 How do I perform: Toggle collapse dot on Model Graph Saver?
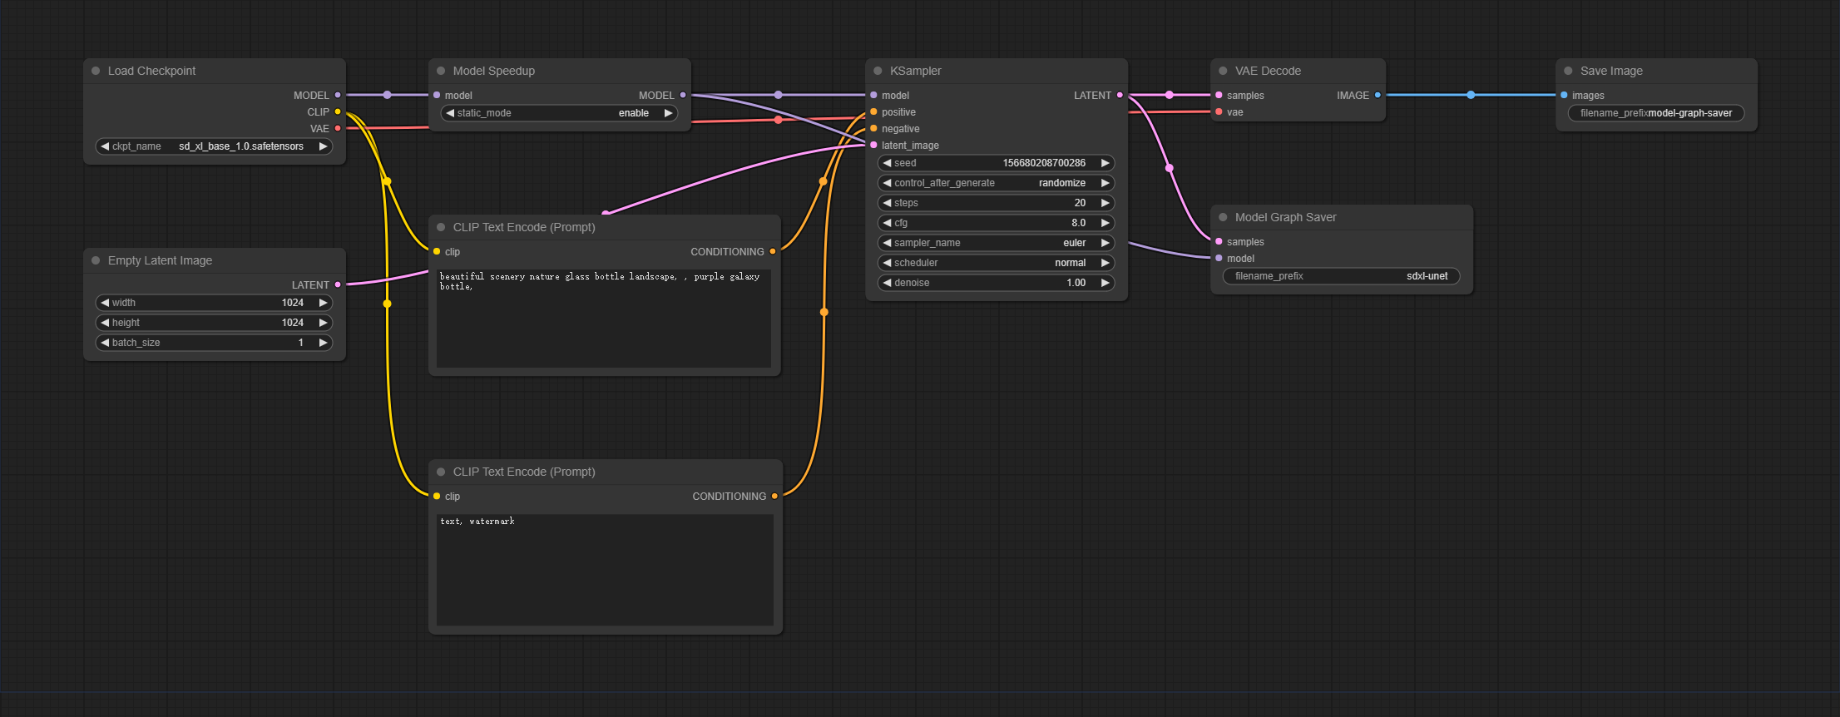click(1223, 217)
